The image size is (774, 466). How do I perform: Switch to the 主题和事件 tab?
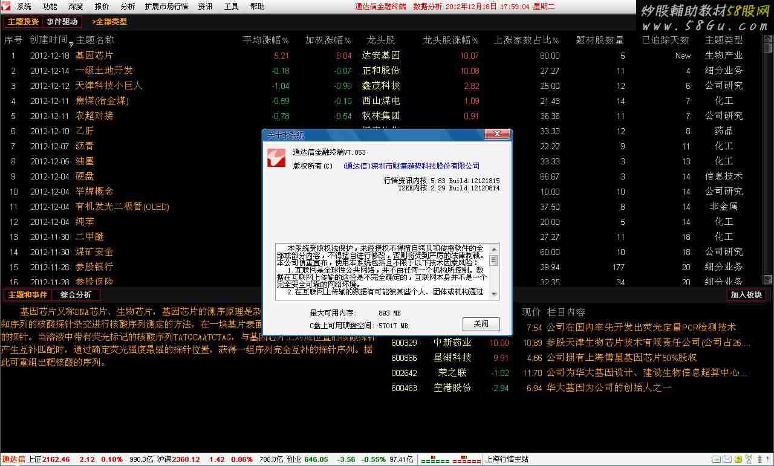tap(27, 295)
